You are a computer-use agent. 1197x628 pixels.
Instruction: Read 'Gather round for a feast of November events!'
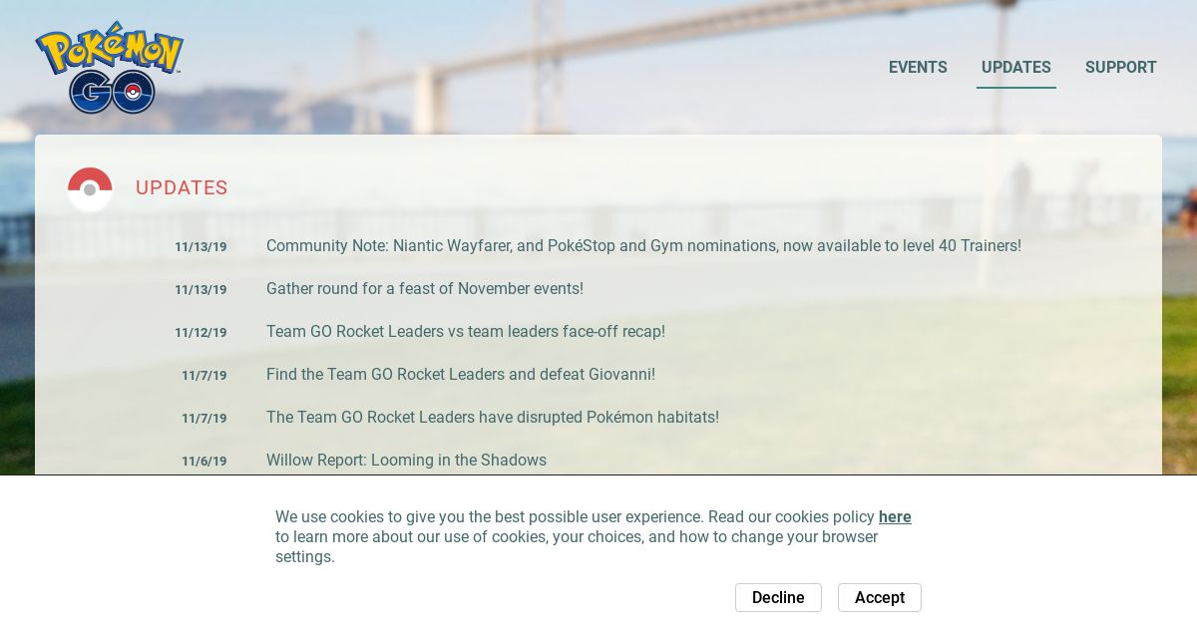pyautogui.click(x=425, y=288)
